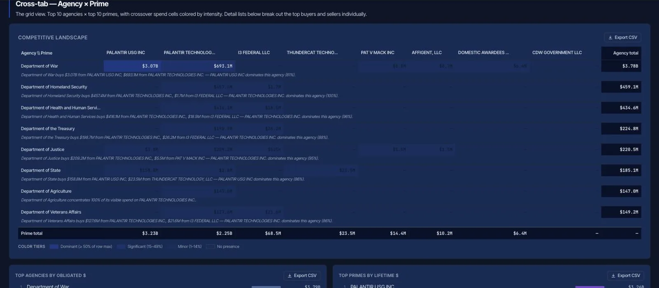The width and height of the screenshot is (659, 288).
Task: Export CSV for Competitive Landscape grid
Action: coord(622,37)
